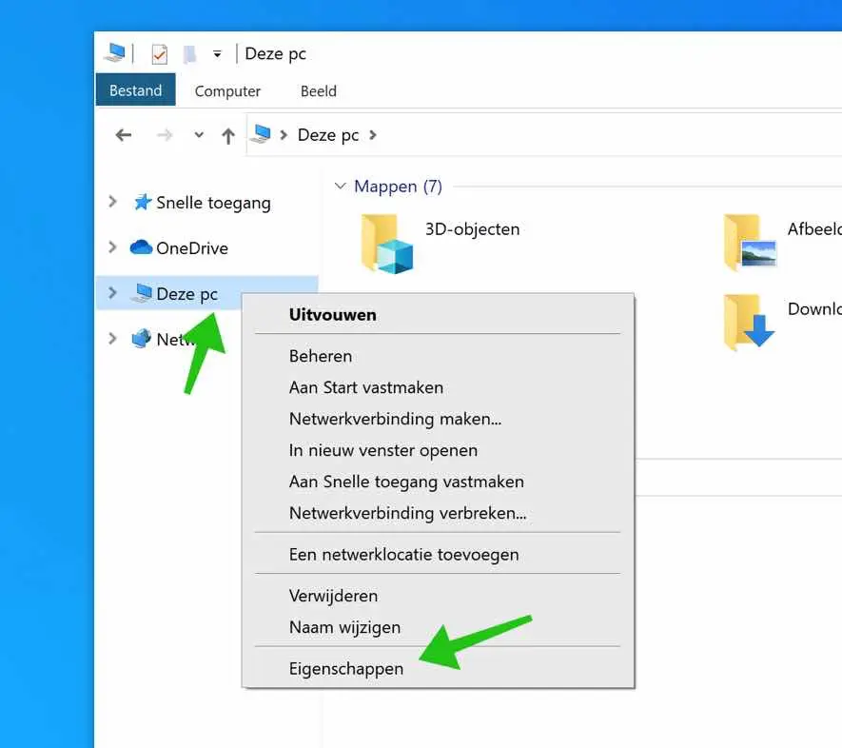Select OneDrive in the navigation pane
This screenshot has width=842, height=748.
coord(191,248)
